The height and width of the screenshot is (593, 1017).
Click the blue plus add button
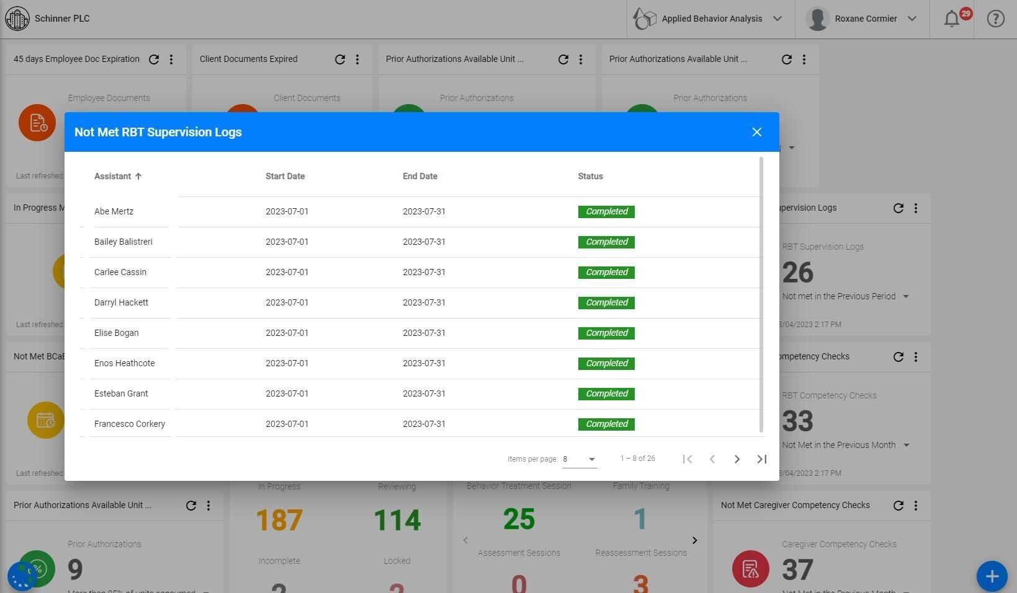coord(992,576)
